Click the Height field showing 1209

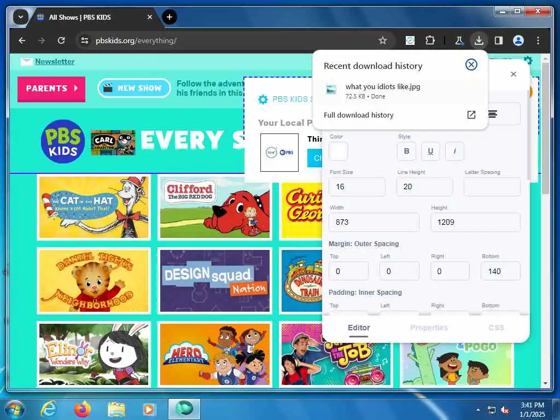click(475, 222)
